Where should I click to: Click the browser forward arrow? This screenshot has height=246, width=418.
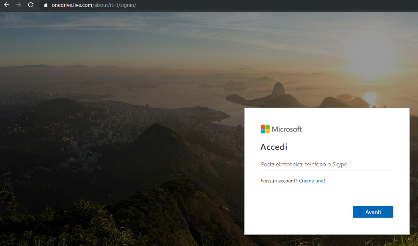18,5
